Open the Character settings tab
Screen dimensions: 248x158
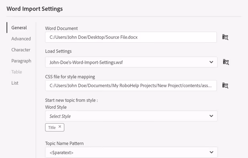pos(21,50)
